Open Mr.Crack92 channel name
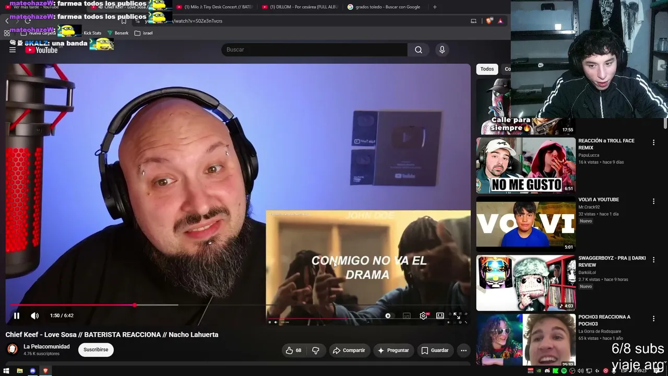 589,207
